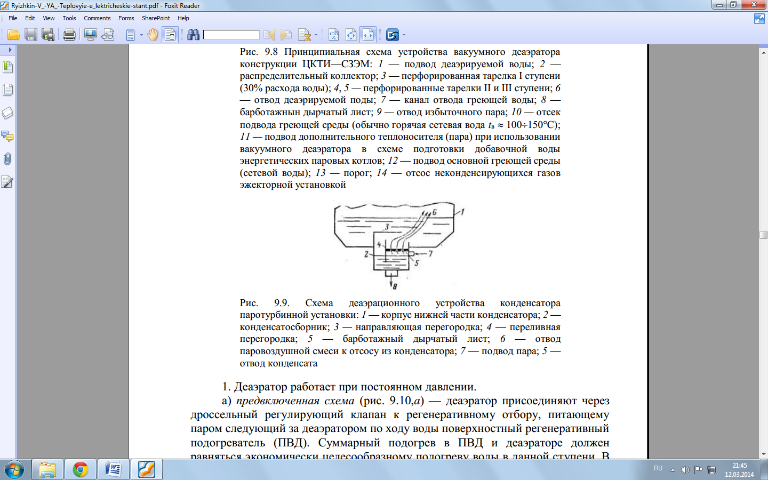Click the Foxit Reader taskbar button
The width and height of the screenshot is (768, 480).
pyautogui.click(x=147, y=470)
